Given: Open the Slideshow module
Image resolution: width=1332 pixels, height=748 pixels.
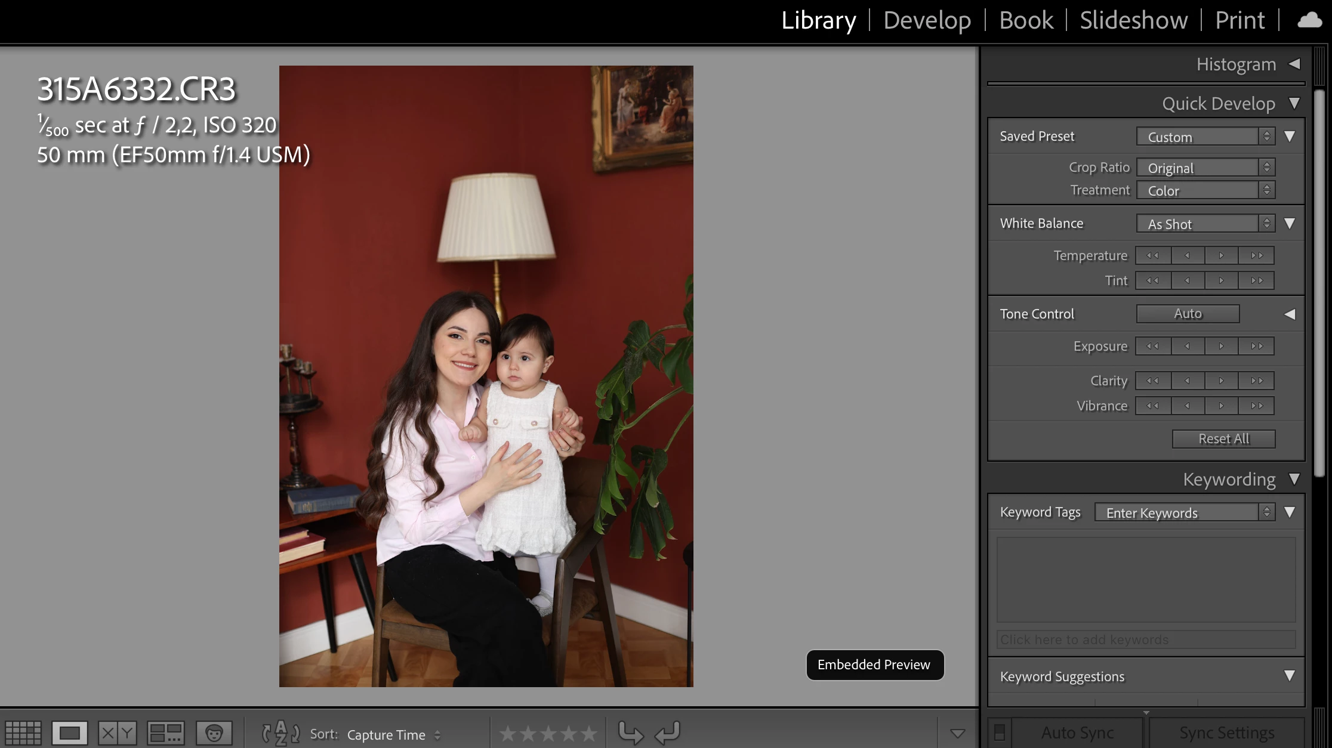Looking at the screenshot, I should point(1133,20).
